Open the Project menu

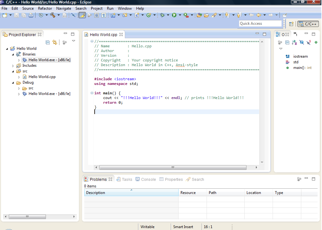97,8
